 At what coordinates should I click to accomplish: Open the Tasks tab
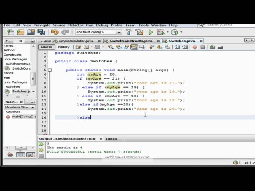coord(111,139)
